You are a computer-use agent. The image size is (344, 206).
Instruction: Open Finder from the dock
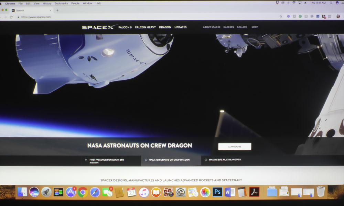[22, 192]
